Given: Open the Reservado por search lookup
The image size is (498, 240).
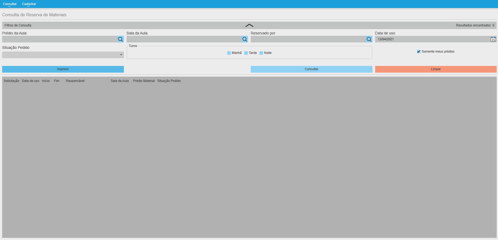Looking at the screenshot, I should [x=369, y=39].
